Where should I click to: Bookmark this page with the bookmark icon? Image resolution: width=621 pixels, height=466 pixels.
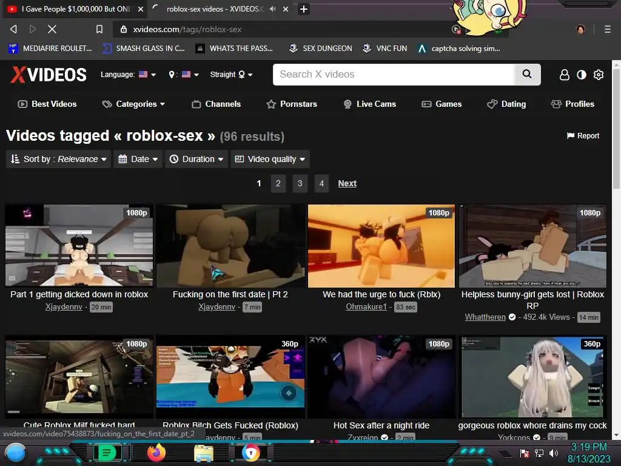click(99, 29)
